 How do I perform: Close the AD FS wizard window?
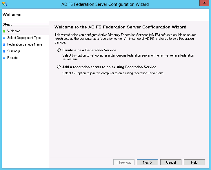click(204, 3)
